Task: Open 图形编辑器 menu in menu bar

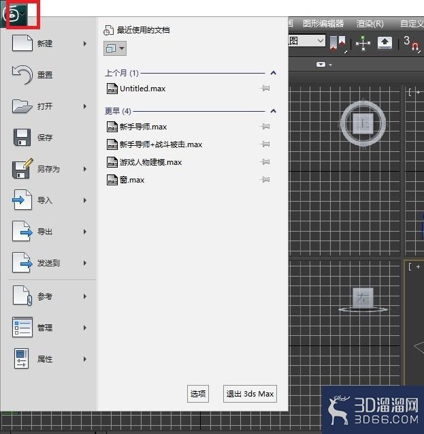Action: (x=323, y=24)
